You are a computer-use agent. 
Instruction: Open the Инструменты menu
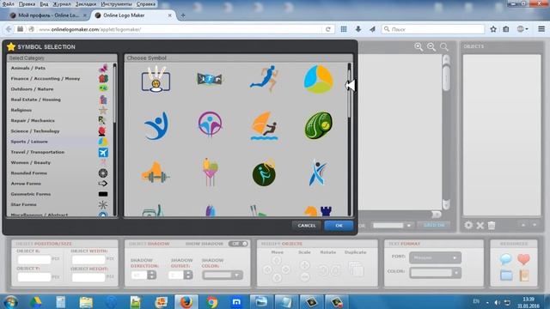pos(116,4)
